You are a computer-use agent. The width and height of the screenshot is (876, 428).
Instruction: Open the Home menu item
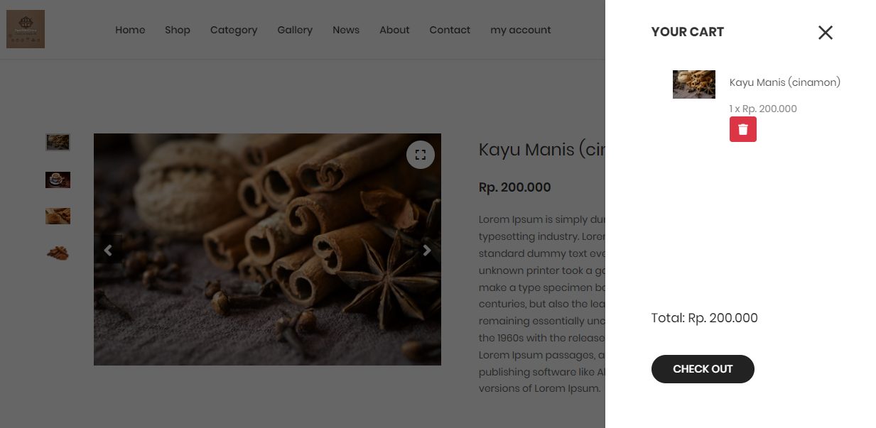tap(130, 30)
